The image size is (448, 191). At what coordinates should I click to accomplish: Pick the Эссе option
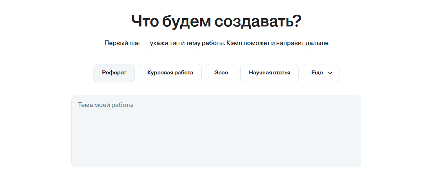[221, 73]
